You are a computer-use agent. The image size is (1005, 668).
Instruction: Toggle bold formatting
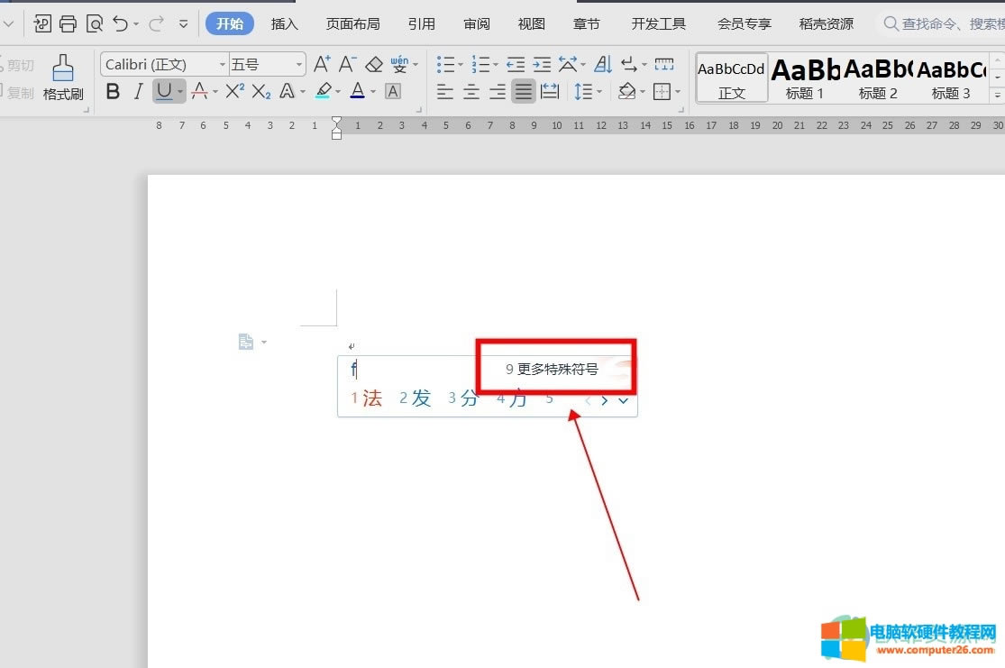pos(113,91)
